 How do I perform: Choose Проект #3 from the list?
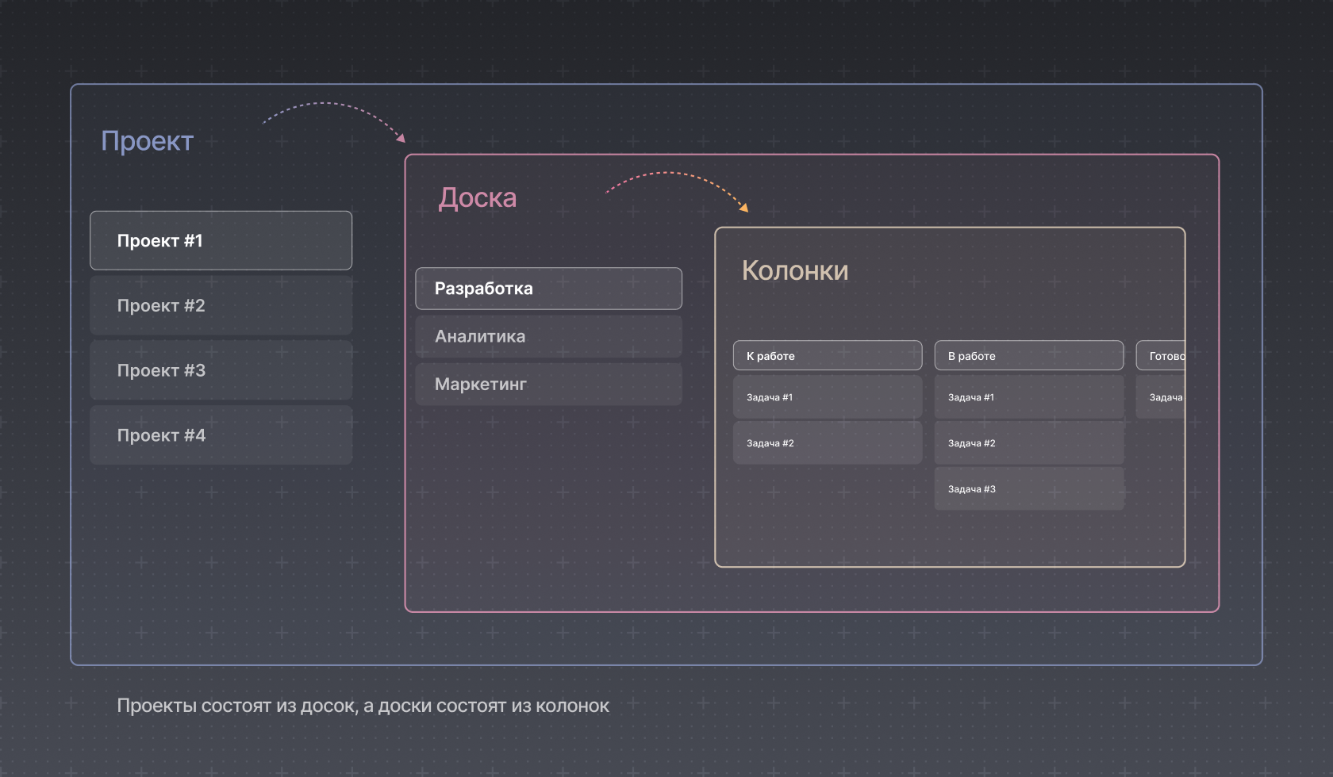[221, 370]
